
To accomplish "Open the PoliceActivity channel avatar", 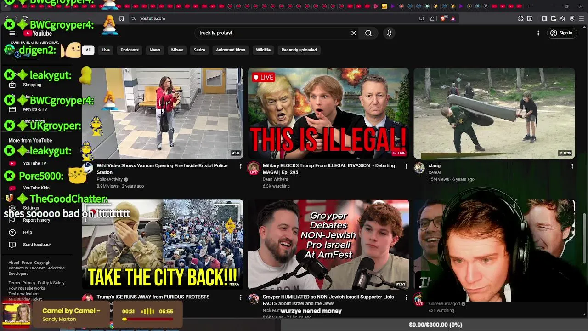I will click(88, 168).
